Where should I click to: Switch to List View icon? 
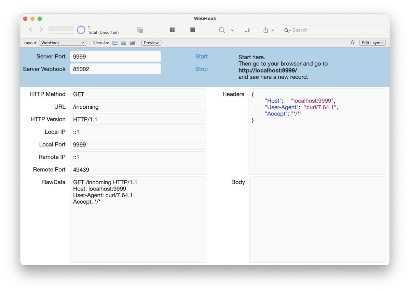click(x=123, y=43)
